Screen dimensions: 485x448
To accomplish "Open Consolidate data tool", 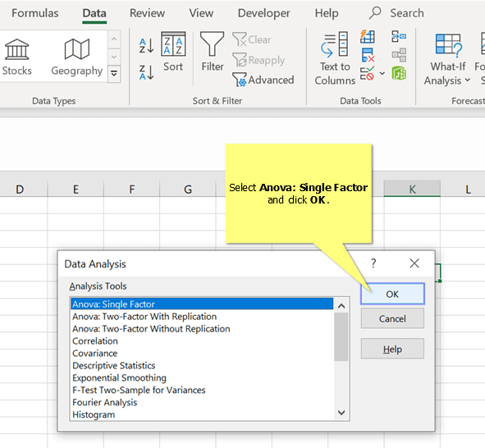I will click(x=399, y=36).
